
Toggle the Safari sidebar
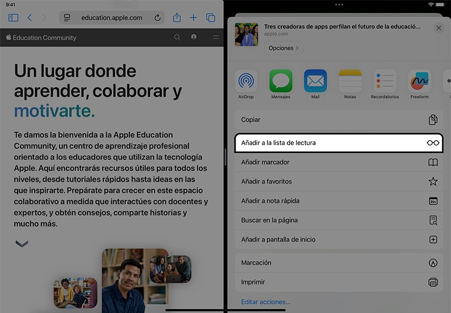point(13,18)
